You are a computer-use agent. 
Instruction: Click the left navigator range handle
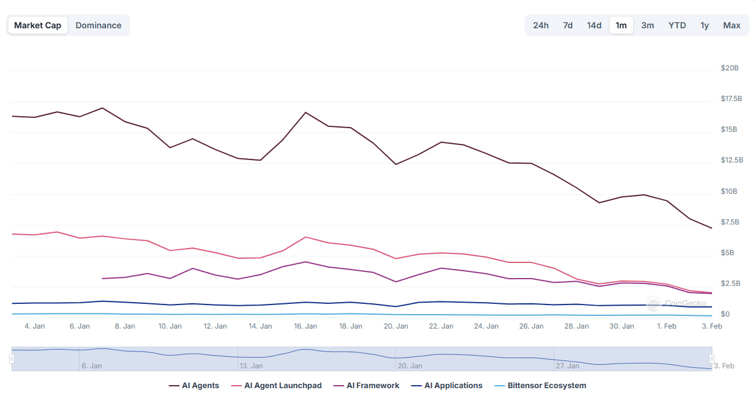[x=11, y=359]
